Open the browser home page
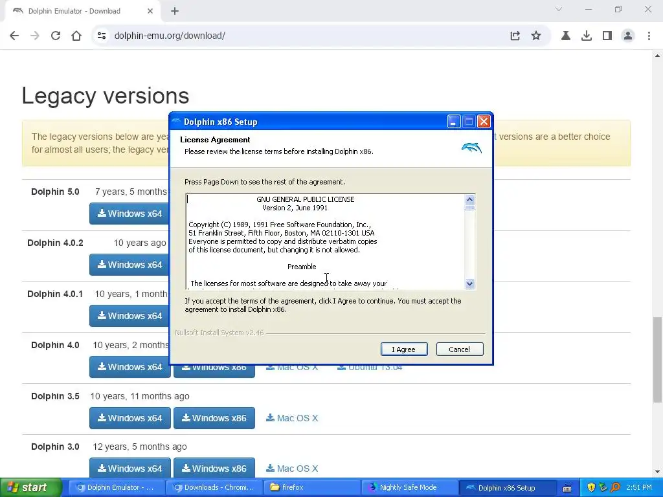 pos(76,36)
